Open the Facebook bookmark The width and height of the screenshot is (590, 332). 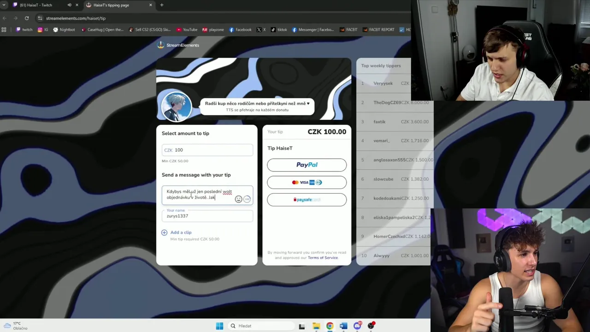(x=240, y=30)
